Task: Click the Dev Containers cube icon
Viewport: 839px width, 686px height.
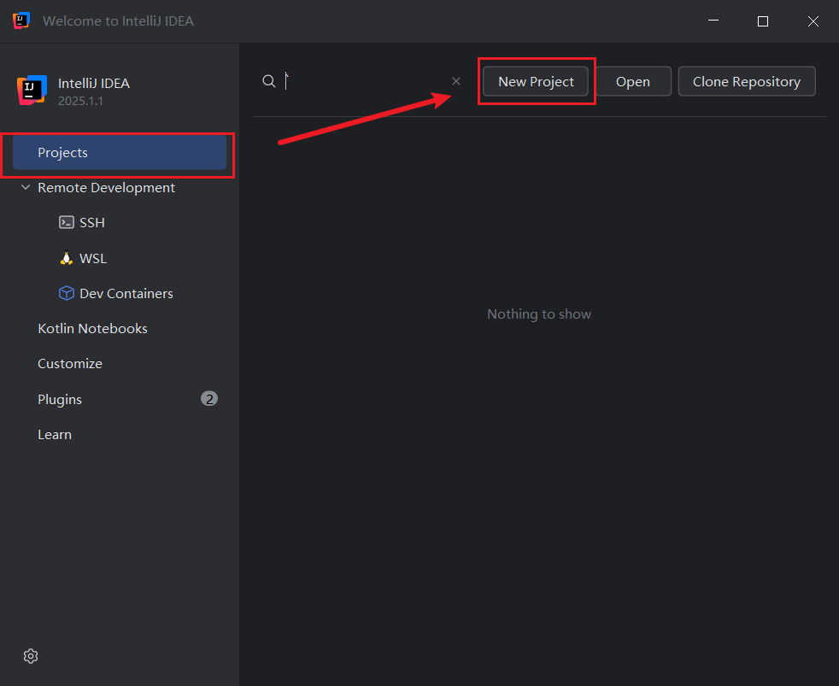Action: (x=67, y=293)
